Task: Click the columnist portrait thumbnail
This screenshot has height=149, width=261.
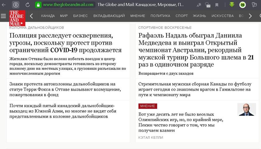Action: pos(246,109)
